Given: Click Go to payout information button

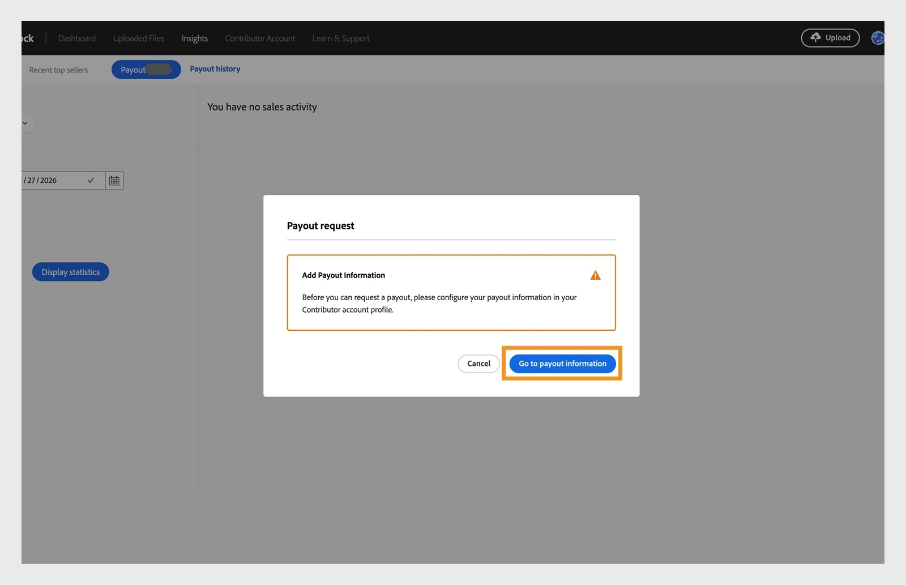Looking at the screenshot, I should click(x=562, y=364).
